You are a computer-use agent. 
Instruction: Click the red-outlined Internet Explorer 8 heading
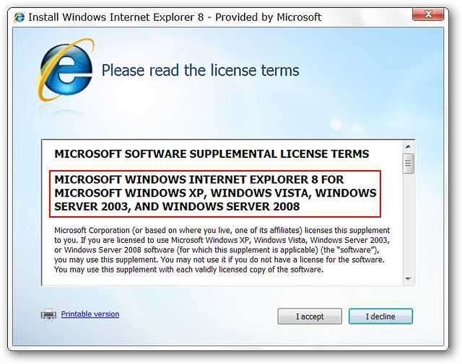click(215, 194)
